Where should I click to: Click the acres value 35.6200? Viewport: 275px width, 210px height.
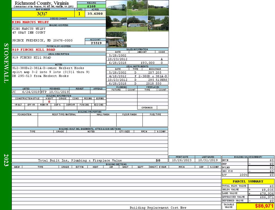tap(95, 14)
